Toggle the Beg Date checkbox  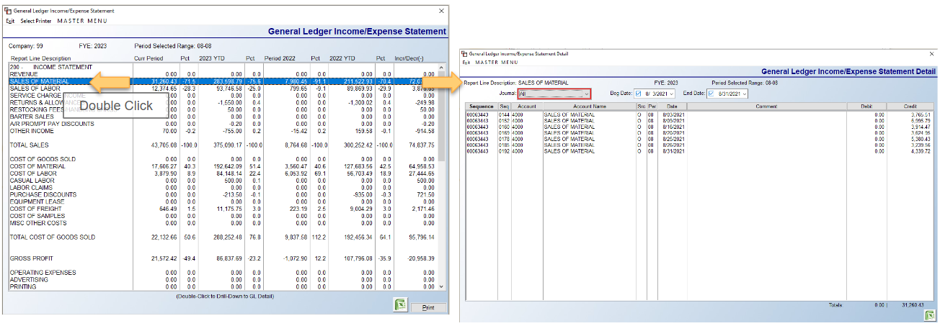[x=638, y=94]
